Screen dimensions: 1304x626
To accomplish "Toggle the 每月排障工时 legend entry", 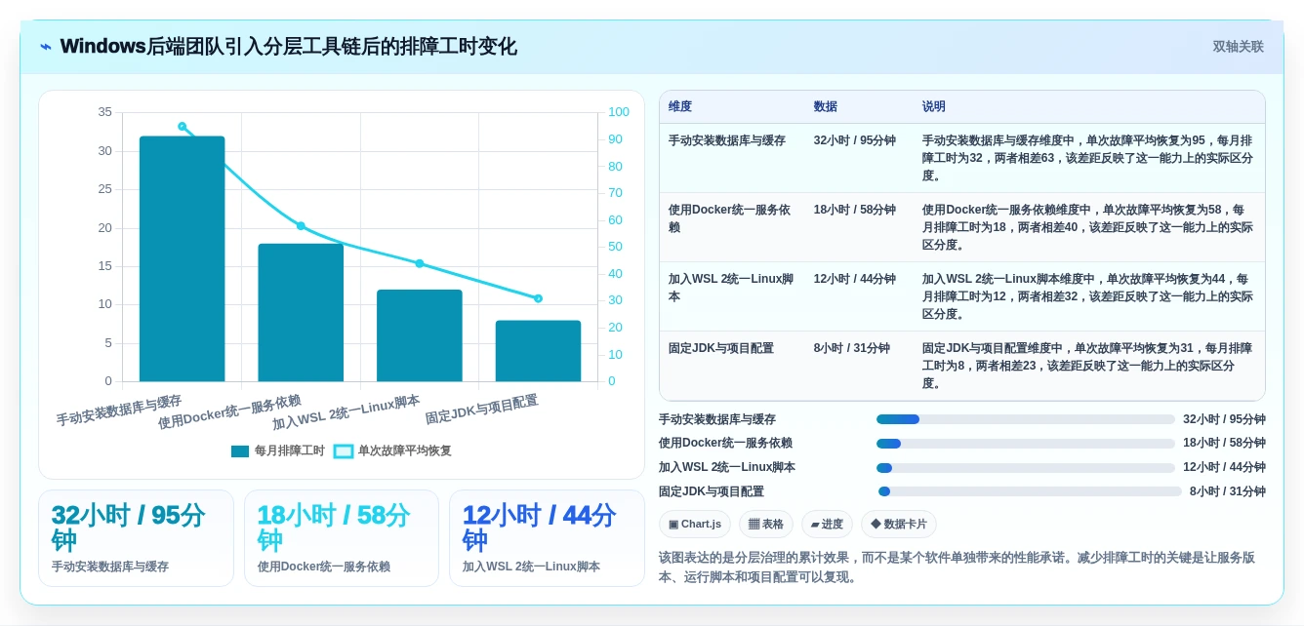I will pos(278,450).
